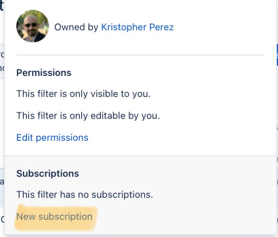Image resolution: width=278 pixels, height=237 pixels.
Task: Select the Permissions section heading
Action: point(44,73)
